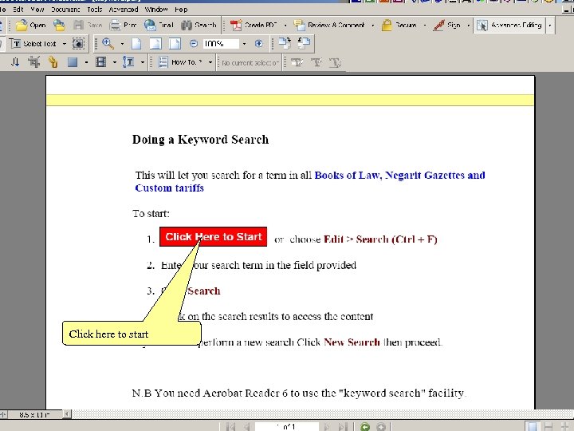Image resolution: width=574 pixels, height=431 pixels.
Task: Click the Open folder toolbar button
Action: 31,25
